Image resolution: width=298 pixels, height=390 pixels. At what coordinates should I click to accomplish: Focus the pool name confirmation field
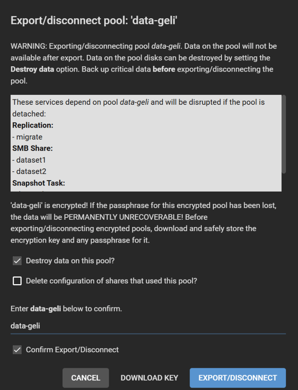tap(148, 326)
